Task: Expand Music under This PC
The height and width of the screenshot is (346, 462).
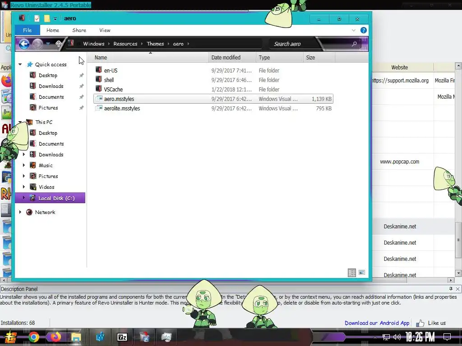Action: tap(24, 165)
